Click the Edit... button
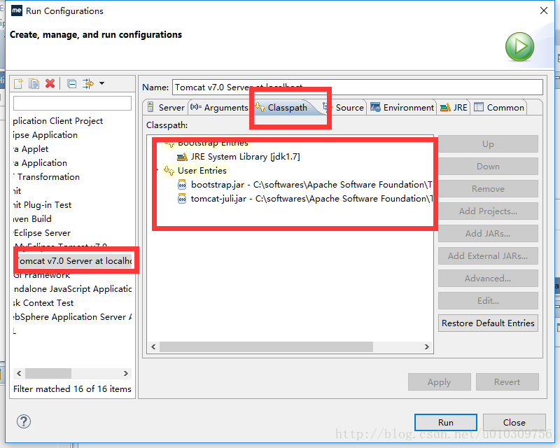Screen dimensions: 560x448 pos(488,301)
